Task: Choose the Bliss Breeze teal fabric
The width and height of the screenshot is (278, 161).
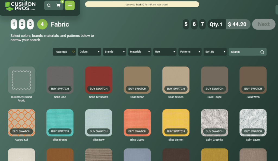Action: 60,120
